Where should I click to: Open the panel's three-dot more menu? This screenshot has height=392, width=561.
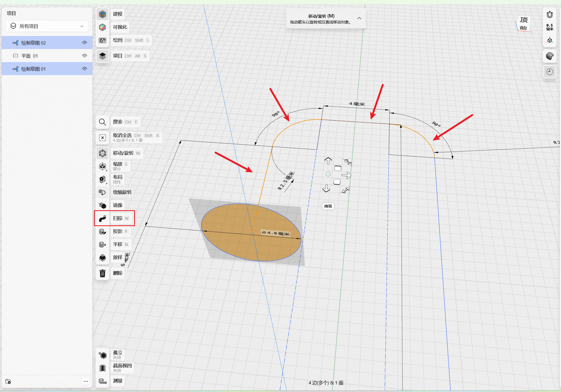pyautogui.click(x=86, y=381)
